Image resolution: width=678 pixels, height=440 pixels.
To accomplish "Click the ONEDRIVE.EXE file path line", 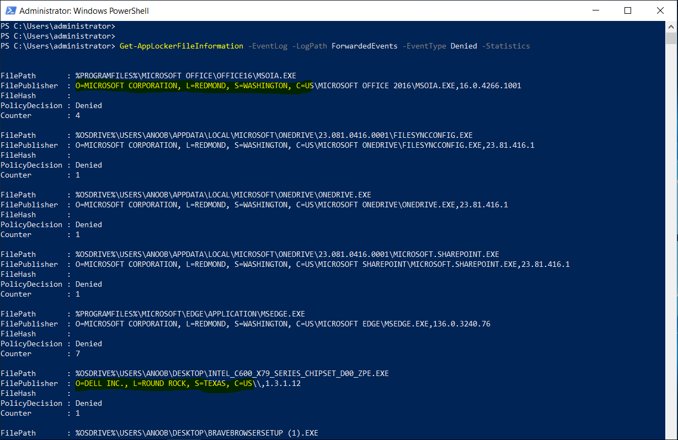I will [223, 195].
